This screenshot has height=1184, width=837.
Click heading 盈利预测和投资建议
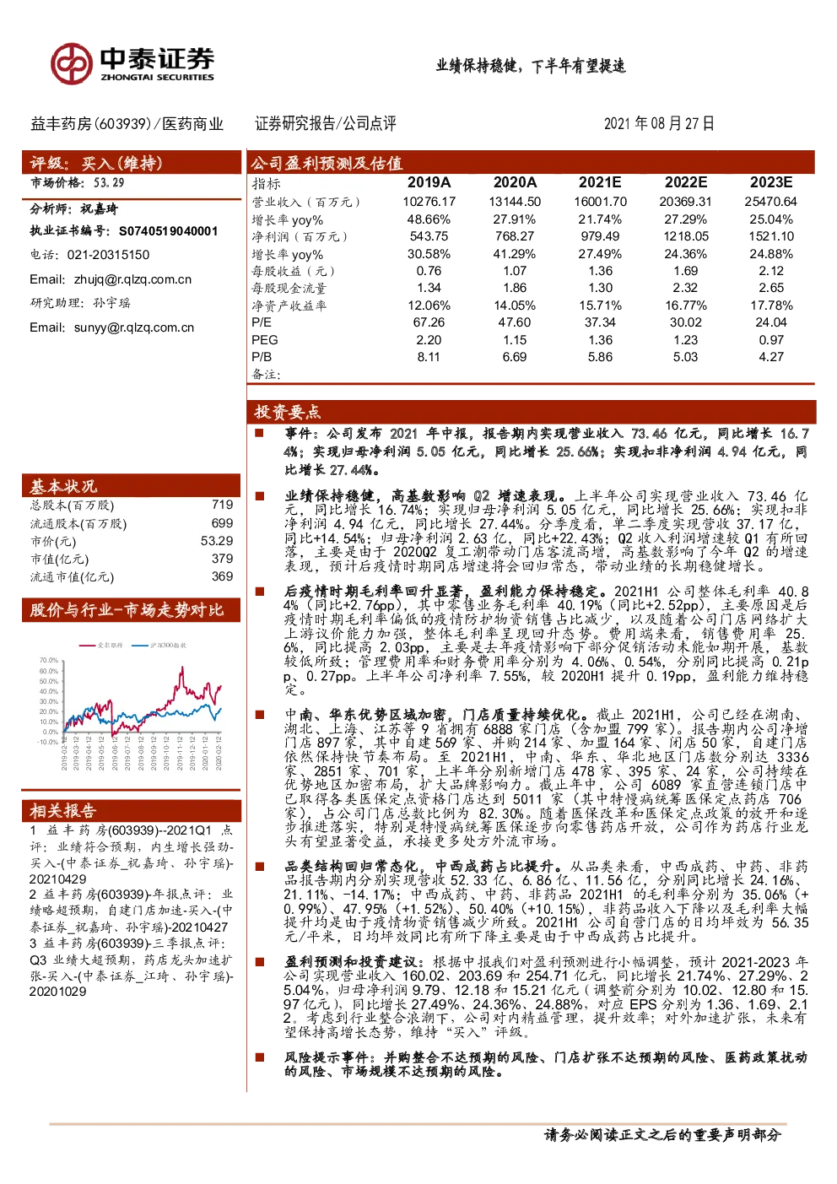click(351, 962)
